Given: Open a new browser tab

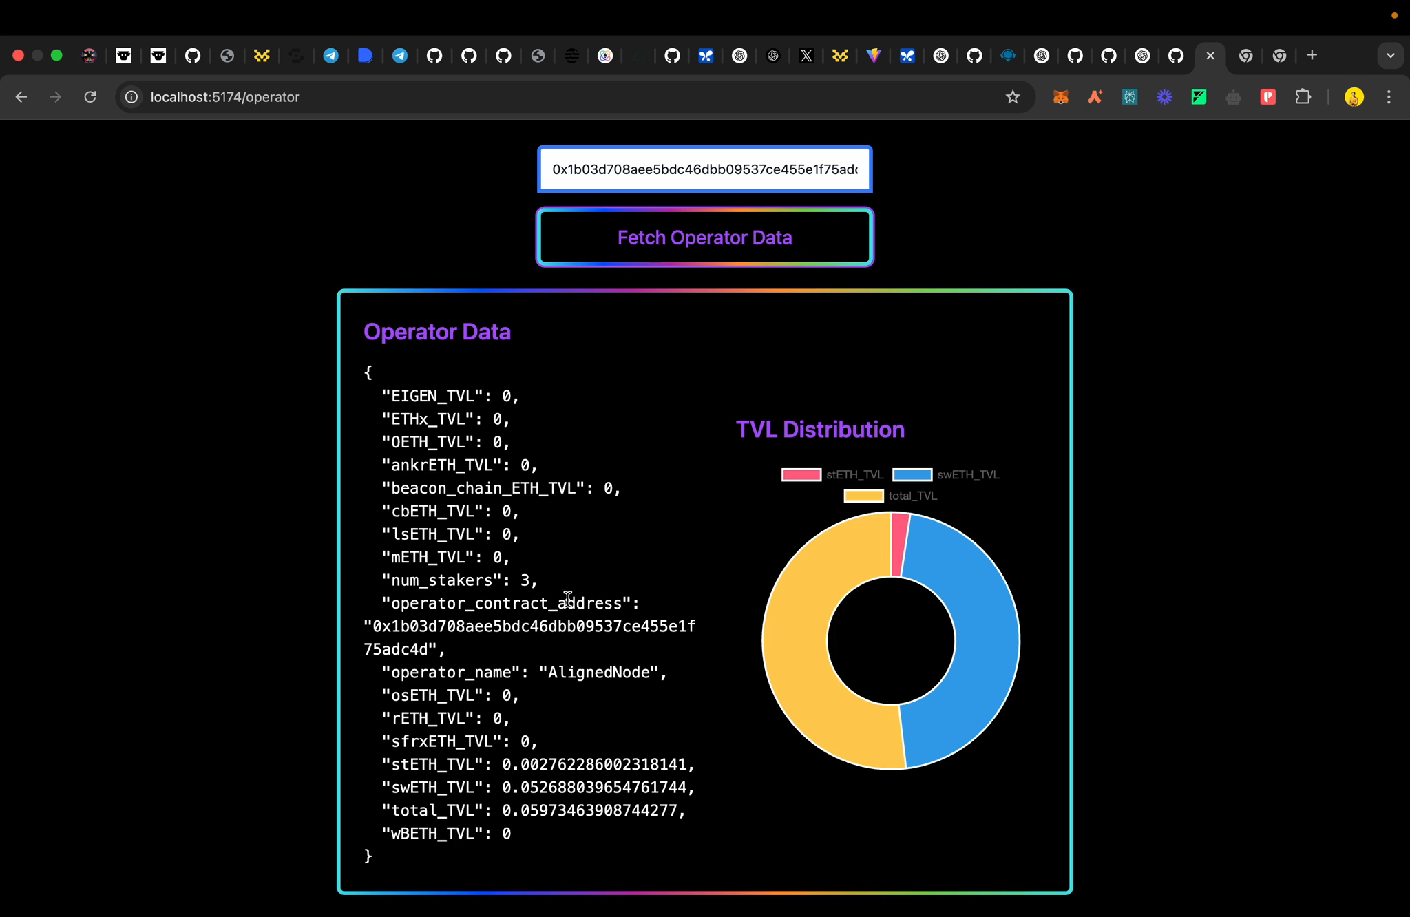Looking at the screenshot, I should [1312, 55].
